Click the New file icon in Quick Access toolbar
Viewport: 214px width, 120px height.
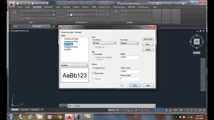click(18, 3)
